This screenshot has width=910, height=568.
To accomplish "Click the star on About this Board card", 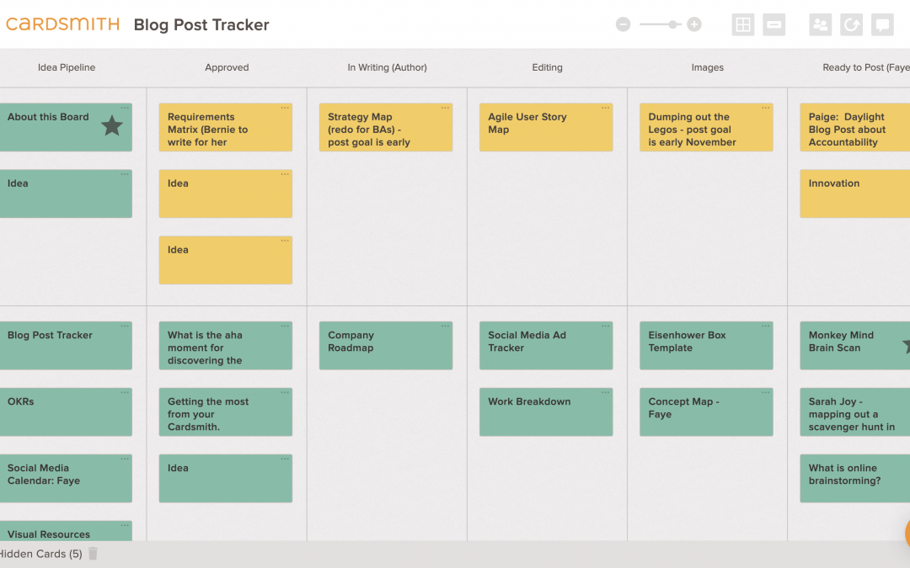I will click(x=112, y=125).
